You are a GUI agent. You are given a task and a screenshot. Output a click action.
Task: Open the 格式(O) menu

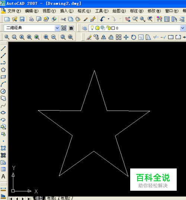click(84, 11)
